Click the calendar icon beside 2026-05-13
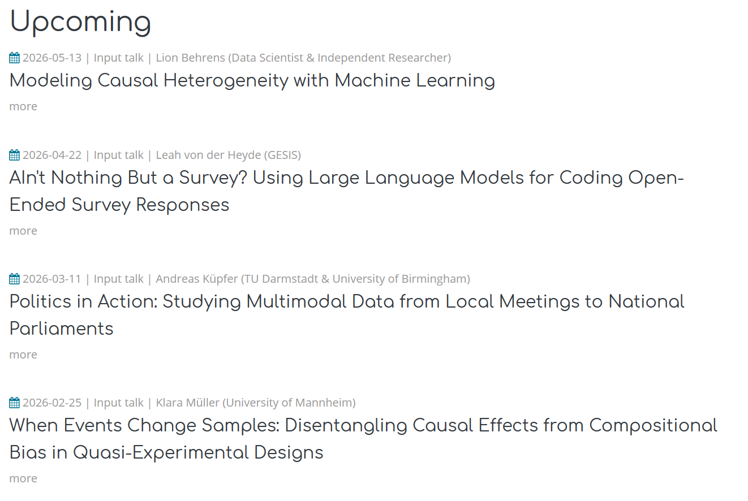The image size is (748, 501). click(x=15, y=58)
